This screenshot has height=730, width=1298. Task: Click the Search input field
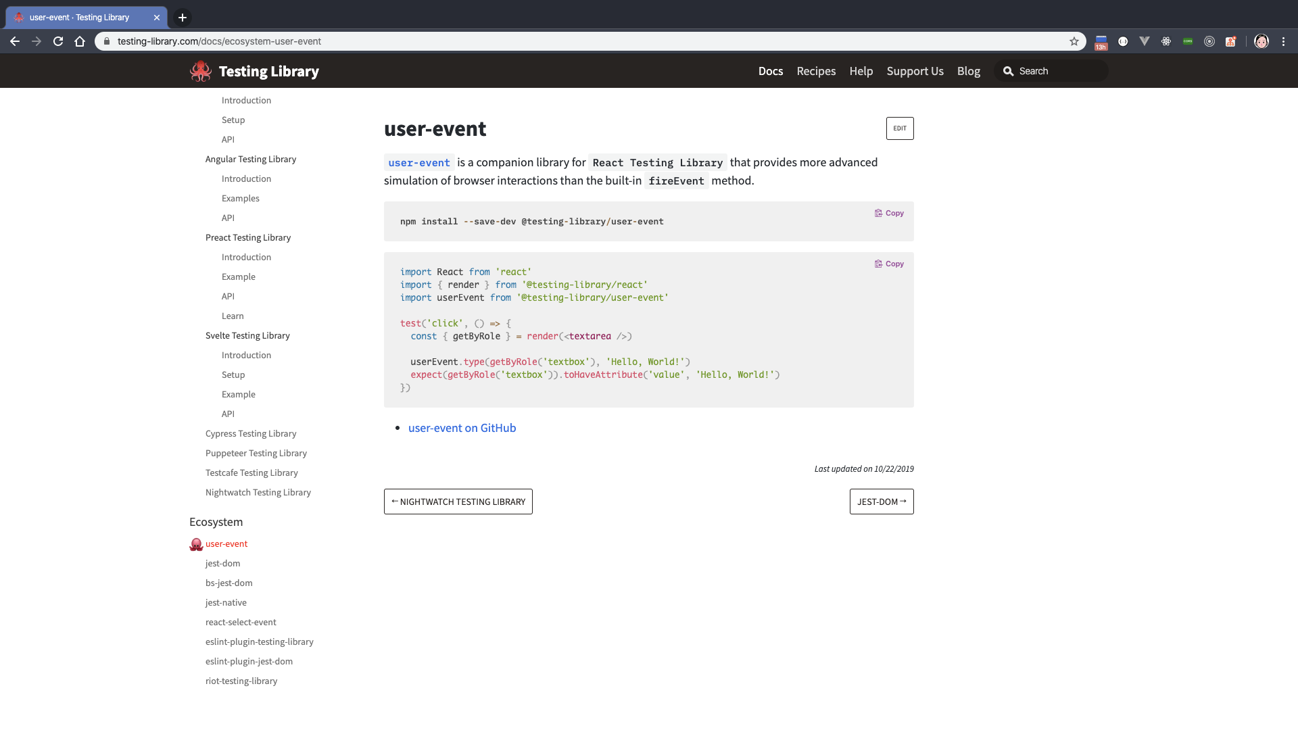[x=1058, y=71]
